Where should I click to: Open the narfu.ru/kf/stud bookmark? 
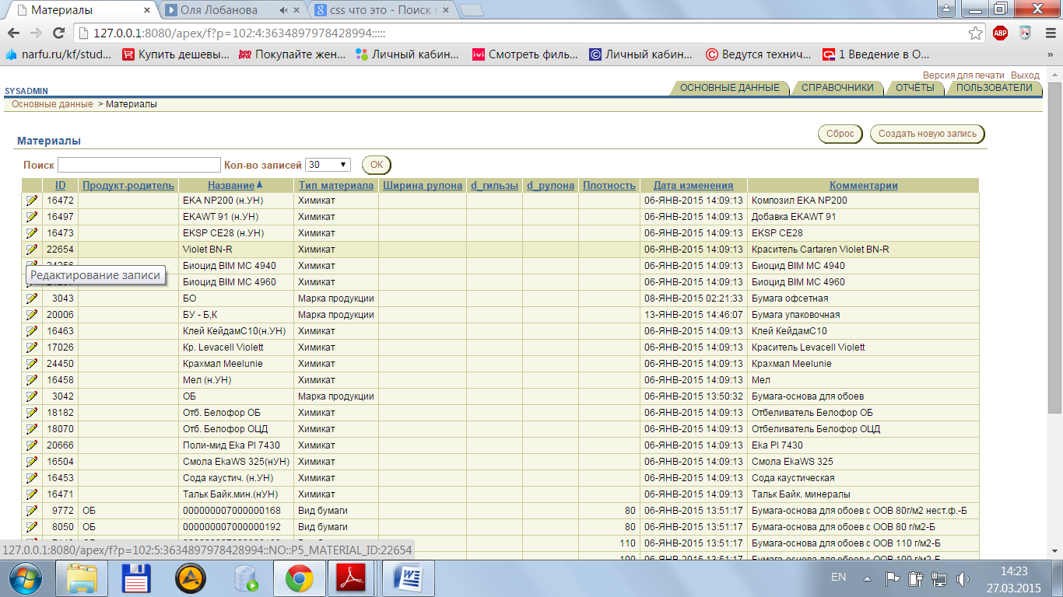click(x=58, y=54)
